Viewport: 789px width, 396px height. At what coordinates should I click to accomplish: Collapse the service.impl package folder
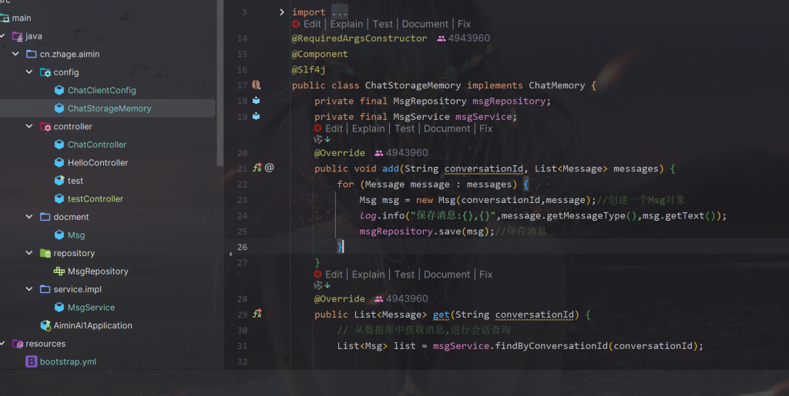point(29,289)
